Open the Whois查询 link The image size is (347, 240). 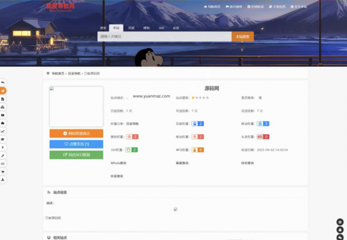[x=118, y=163]
